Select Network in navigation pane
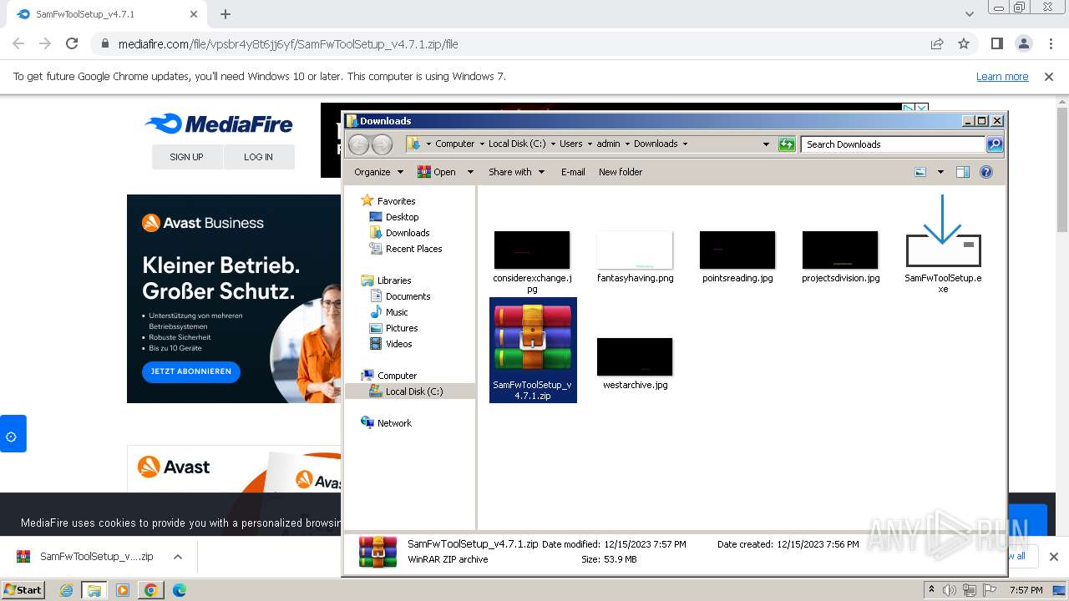 [x=394, y=423]
